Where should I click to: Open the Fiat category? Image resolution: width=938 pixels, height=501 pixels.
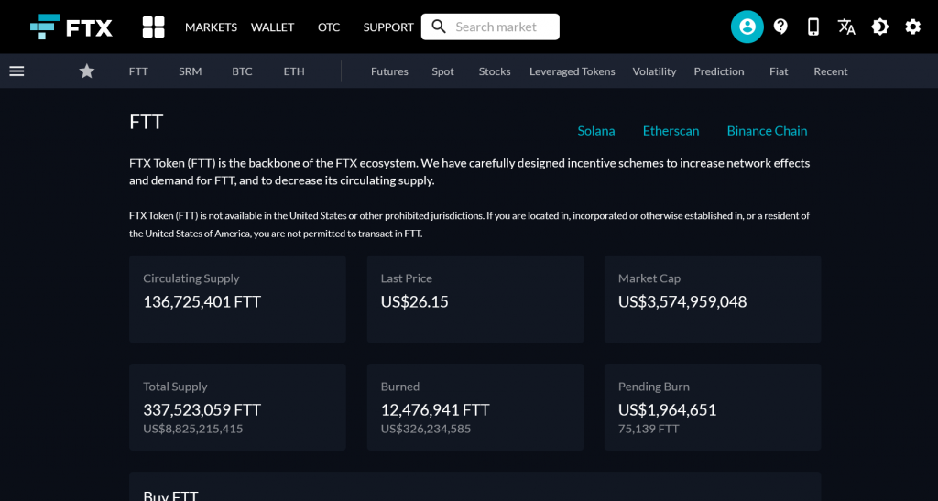click(779, 71)
